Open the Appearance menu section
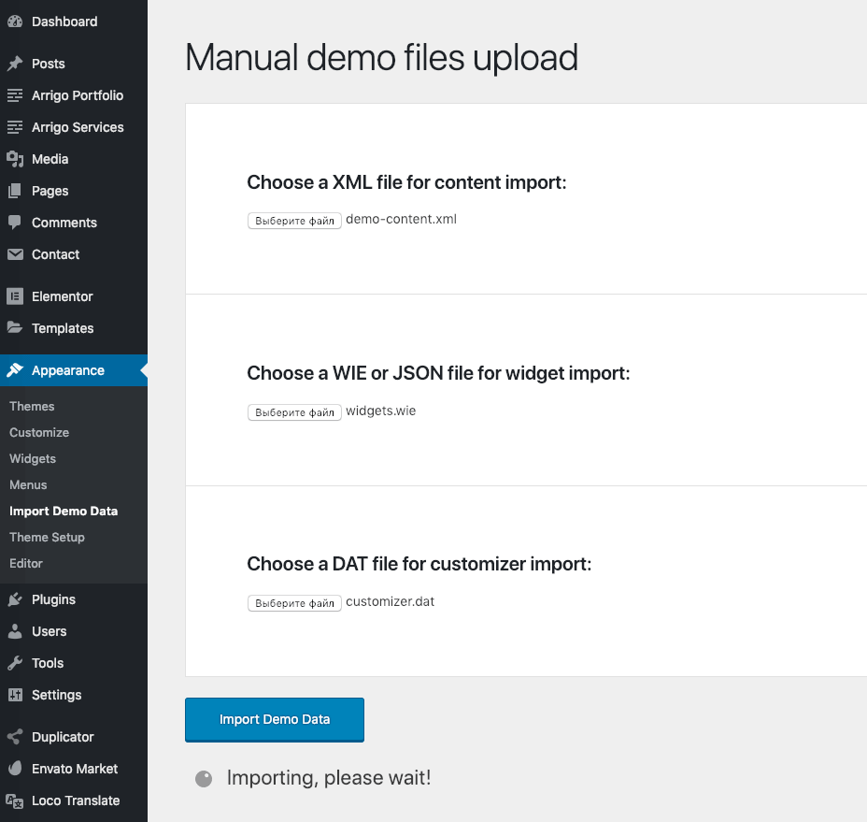867x822 pixels. click(x=67, y=370)
